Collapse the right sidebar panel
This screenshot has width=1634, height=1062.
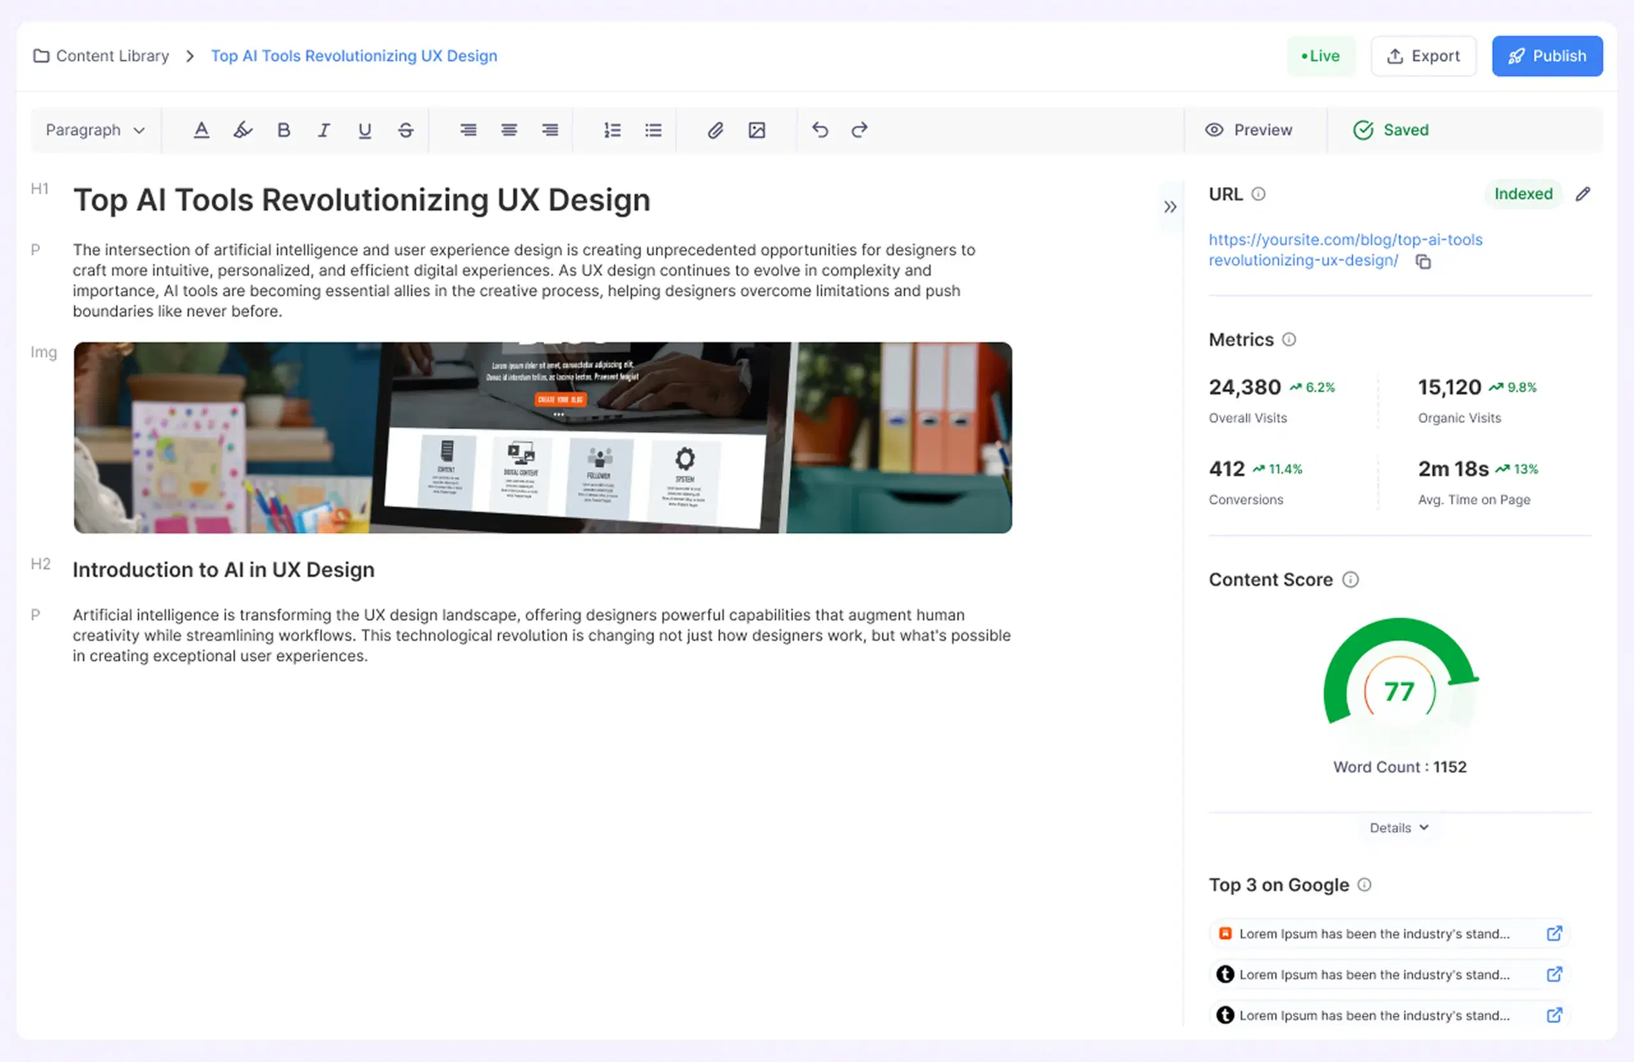pos(1170,207)
